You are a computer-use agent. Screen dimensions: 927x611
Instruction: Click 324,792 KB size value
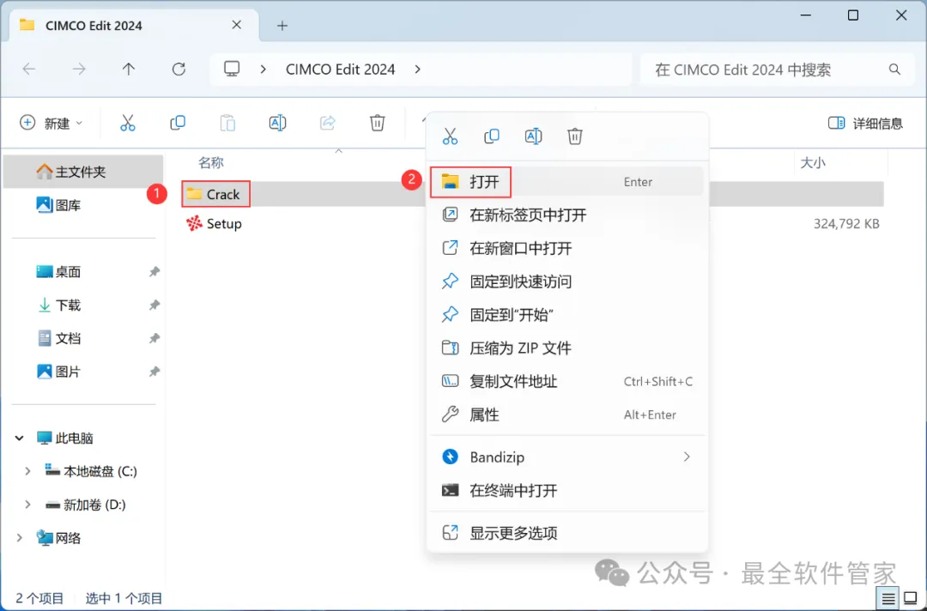846,224
